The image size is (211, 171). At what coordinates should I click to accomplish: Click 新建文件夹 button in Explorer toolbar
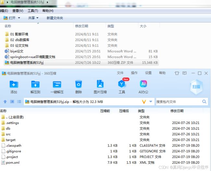55,18
